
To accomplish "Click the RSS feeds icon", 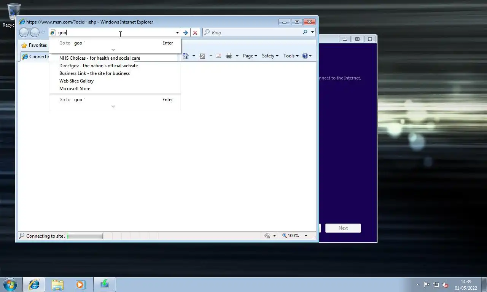I will tap(202, 56).
